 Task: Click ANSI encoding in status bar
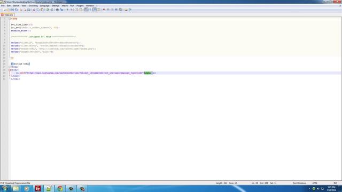(x=315, y=183)
